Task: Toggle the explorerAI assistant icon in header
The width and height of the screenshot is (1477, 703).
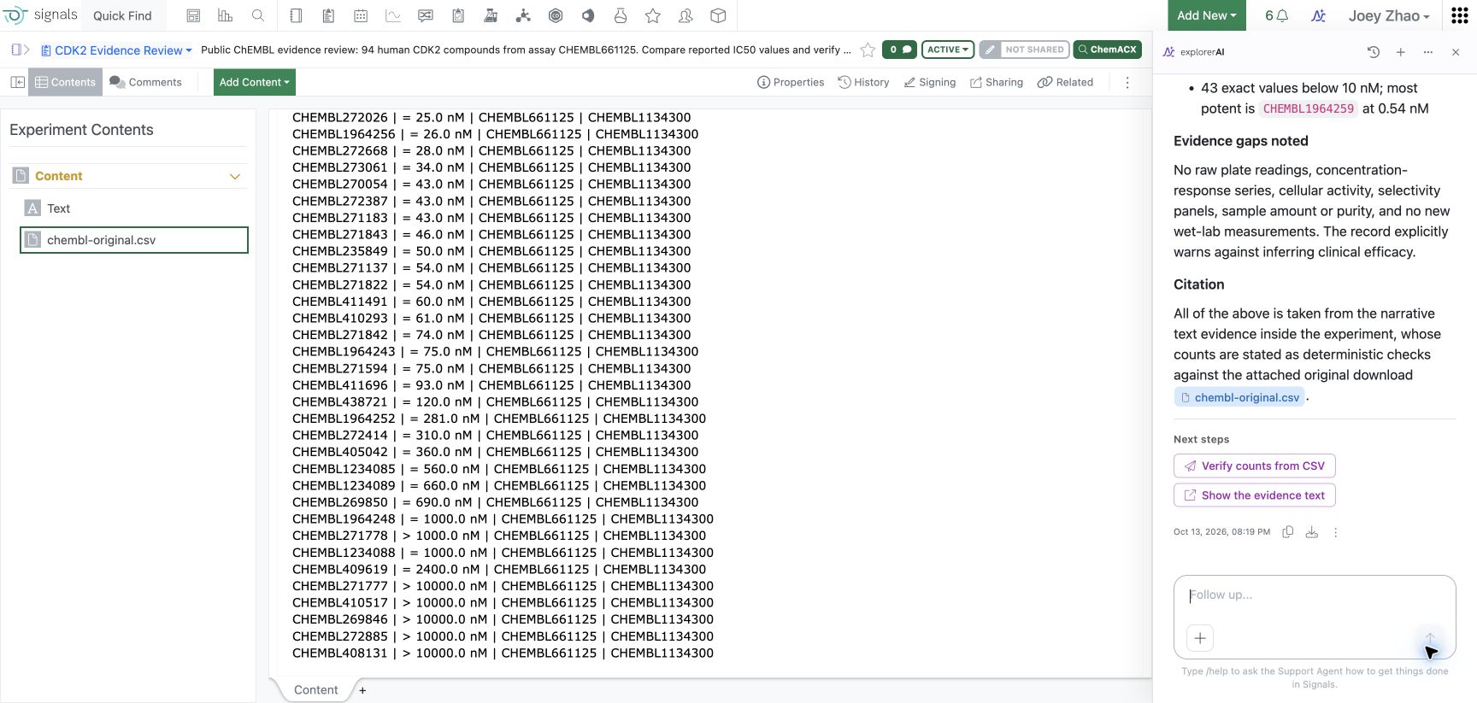Action: tap(1318, 15)
